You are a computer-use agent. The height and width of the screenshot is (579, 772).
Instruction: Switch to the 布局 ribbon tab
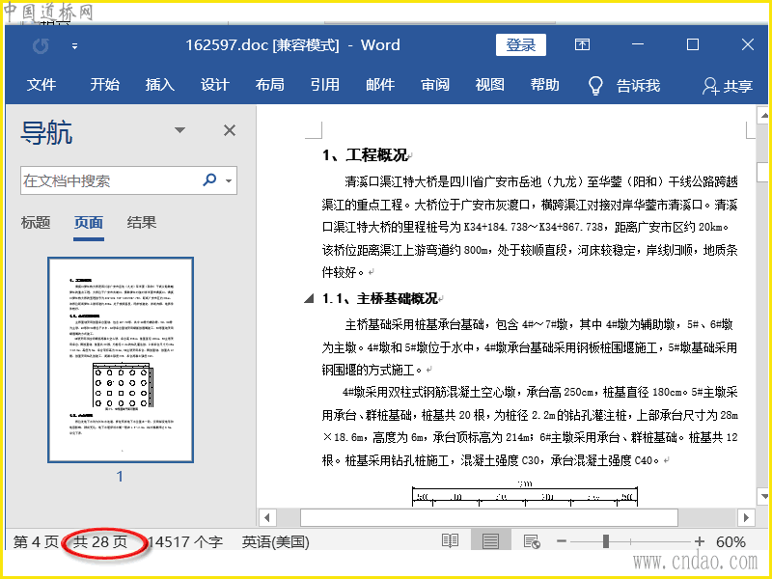tap(270, 85)
